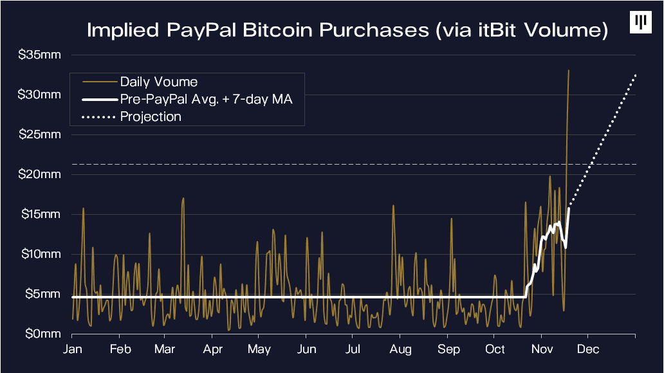Click the Nov label on the x-axis
This screenshot has height=373, width=664.
pos(542,350)
